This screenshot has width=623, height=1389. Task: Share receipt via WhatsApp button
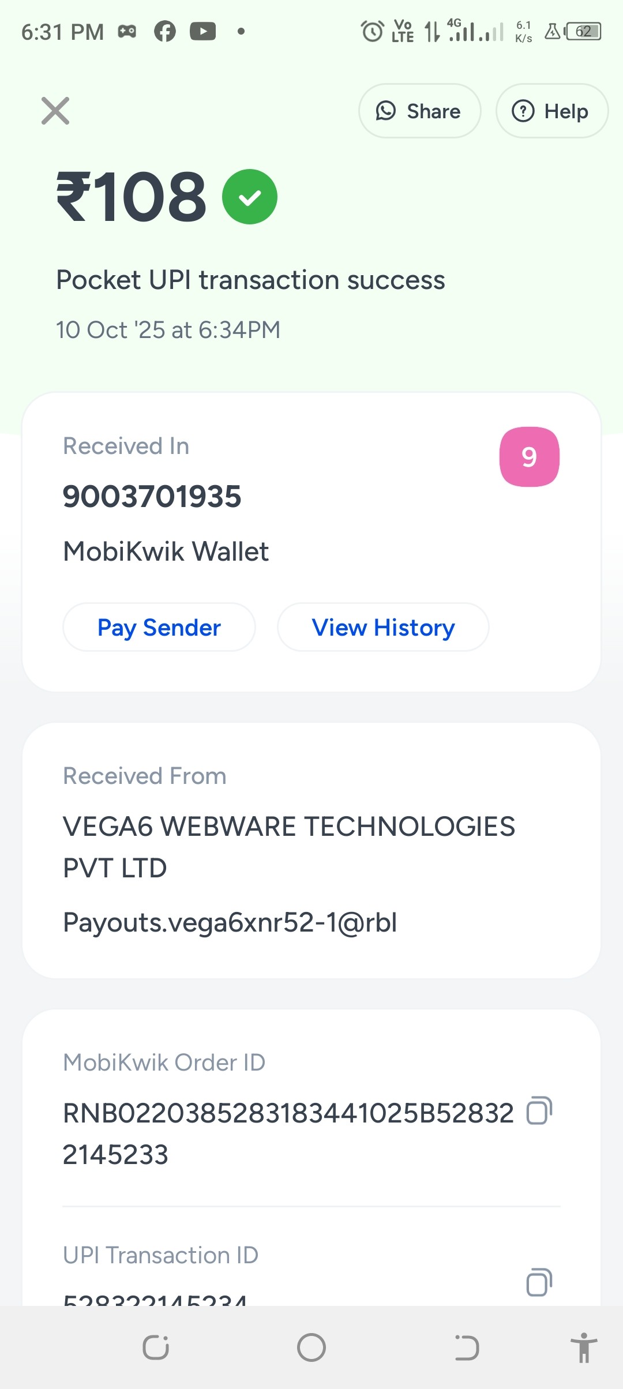[x=419, y=111]
